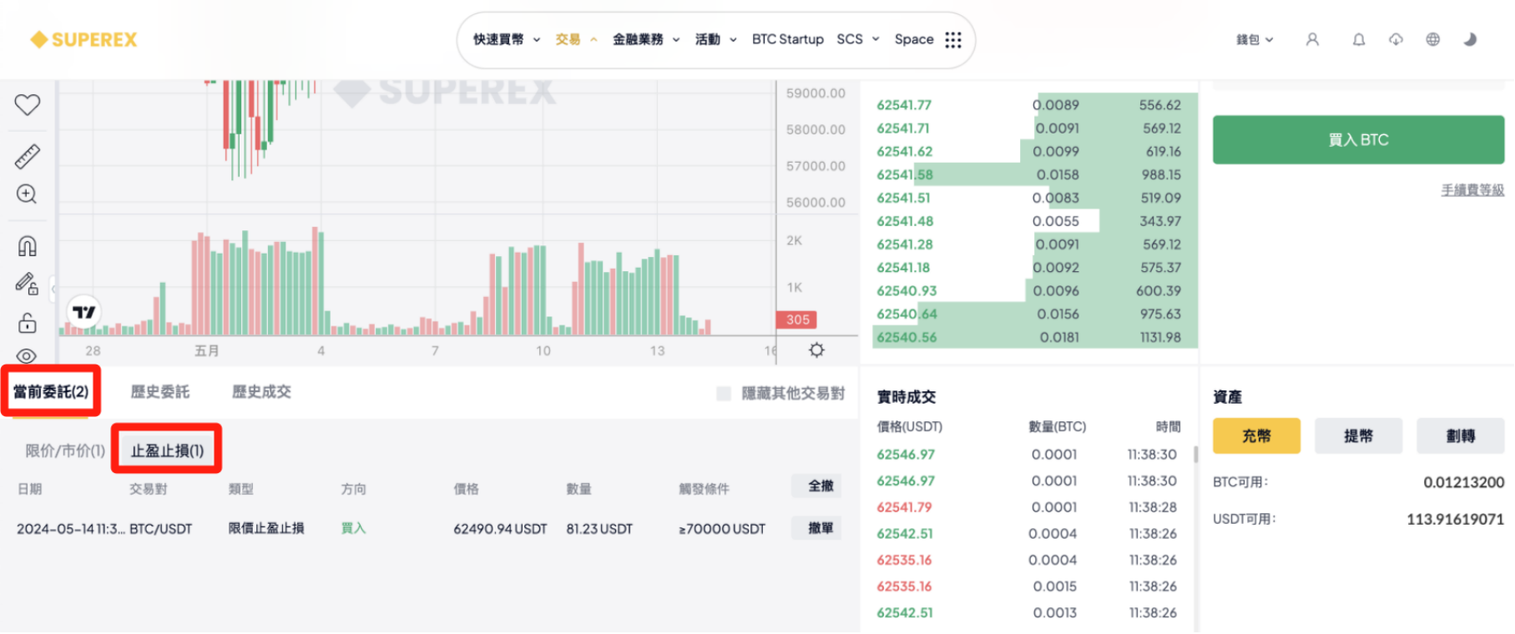The image size is (1515, 634).
Task: Click order amount 81.23 USDT
Action: tap(599, 529)
